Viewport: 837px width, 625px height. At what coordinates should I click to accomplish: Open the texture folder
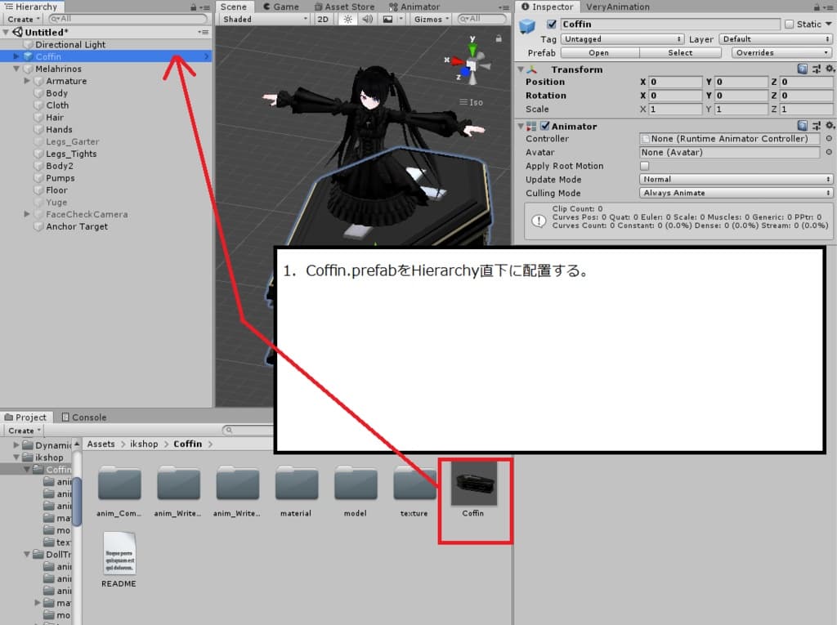pos(414,484)
